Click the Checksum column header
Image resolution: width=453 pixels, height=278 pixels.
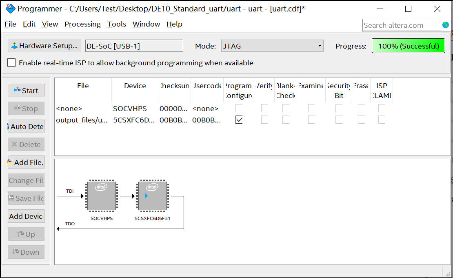tap(175, 90)
